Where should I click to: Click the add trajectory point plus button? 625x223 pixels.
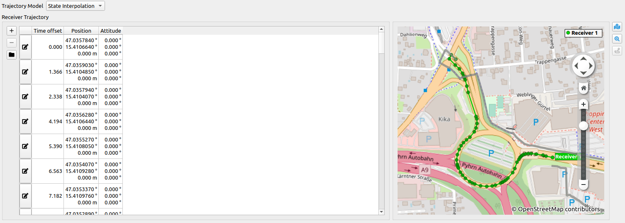click(x=12, y=31)
